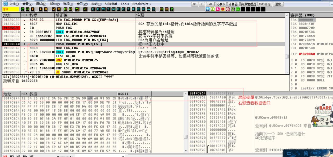Open the Executable modules window (E icon)
This screenshot has width=333, height=157.
point(99,9)
